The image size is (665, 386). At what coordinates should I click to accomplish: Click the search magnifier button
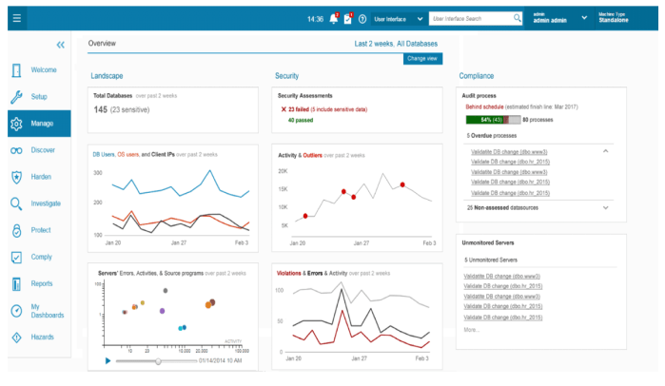coord(517,18)
